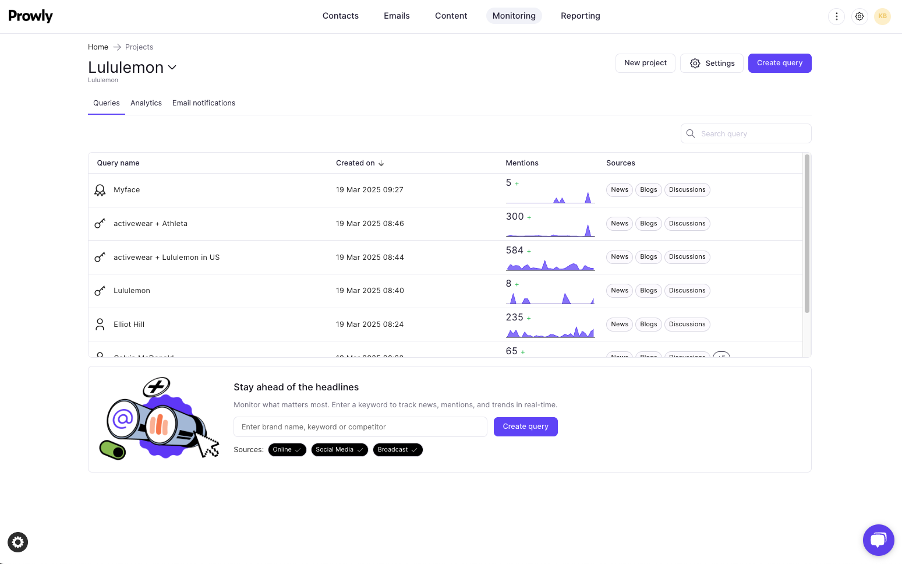Click the 235 mentions count
Viewport: 902px width, 564px height.
[515, 318]
